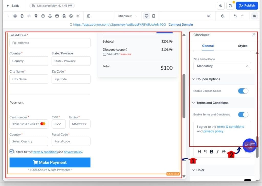Select the code embed tool
262x186 pixels.
[x=29, y=16]
